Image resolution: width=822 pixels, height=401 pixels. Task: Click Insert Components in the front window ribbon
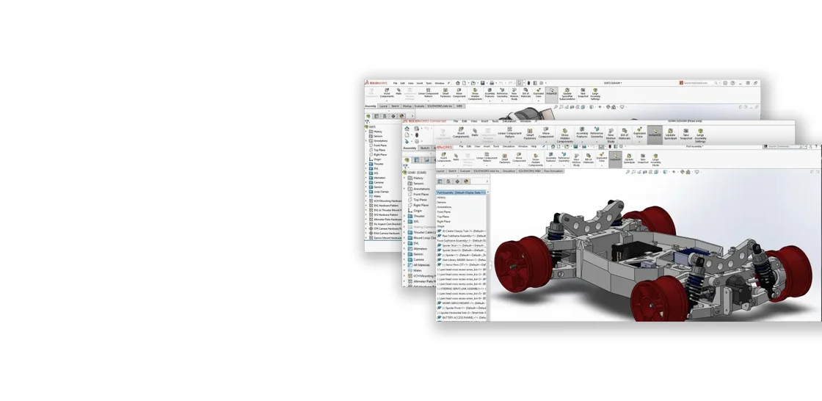tap(443, 158)
